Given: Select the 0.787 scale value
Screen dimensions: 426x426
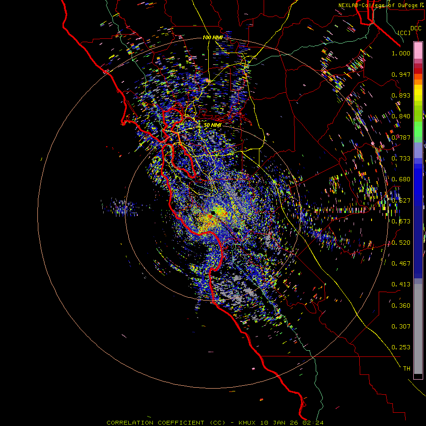Looking at the screenshot, I should coord(401,137).
